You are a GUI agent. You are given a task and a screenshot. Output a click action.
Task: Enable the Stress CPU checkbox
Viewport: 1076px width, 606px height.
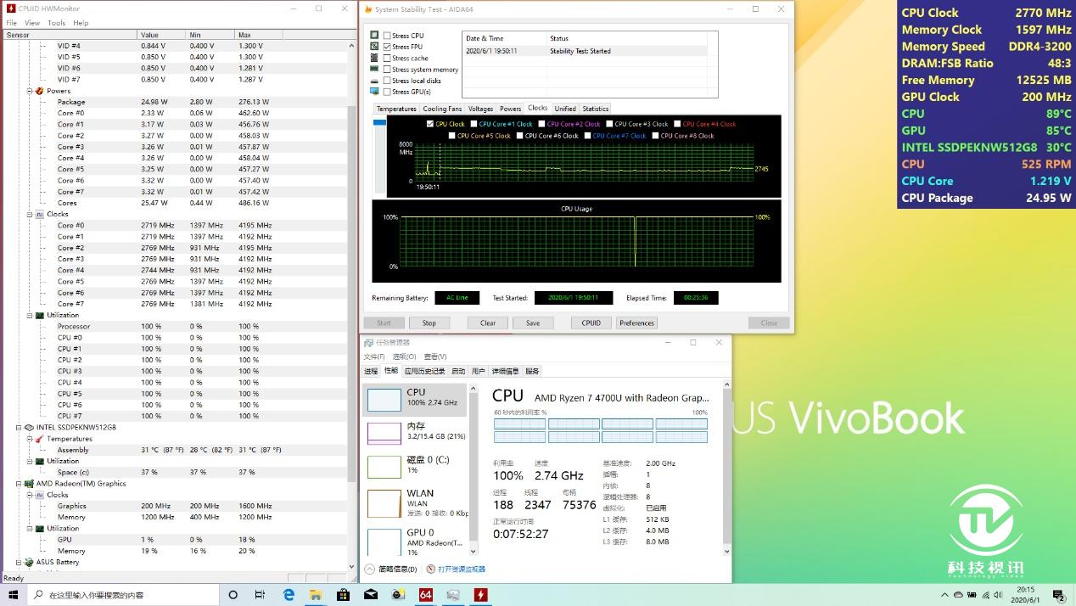click(388, 36)
